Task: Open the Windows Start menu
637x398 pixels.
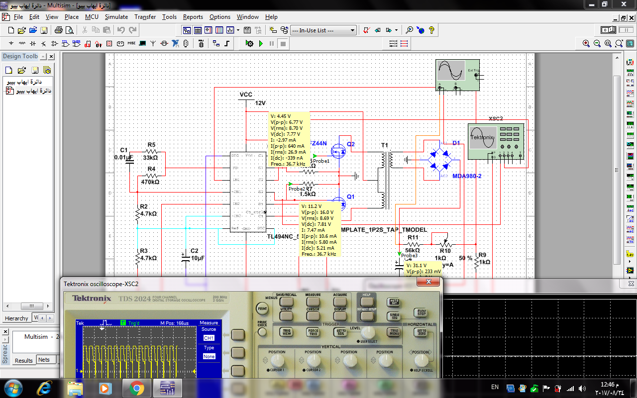Action: point(12,388)
